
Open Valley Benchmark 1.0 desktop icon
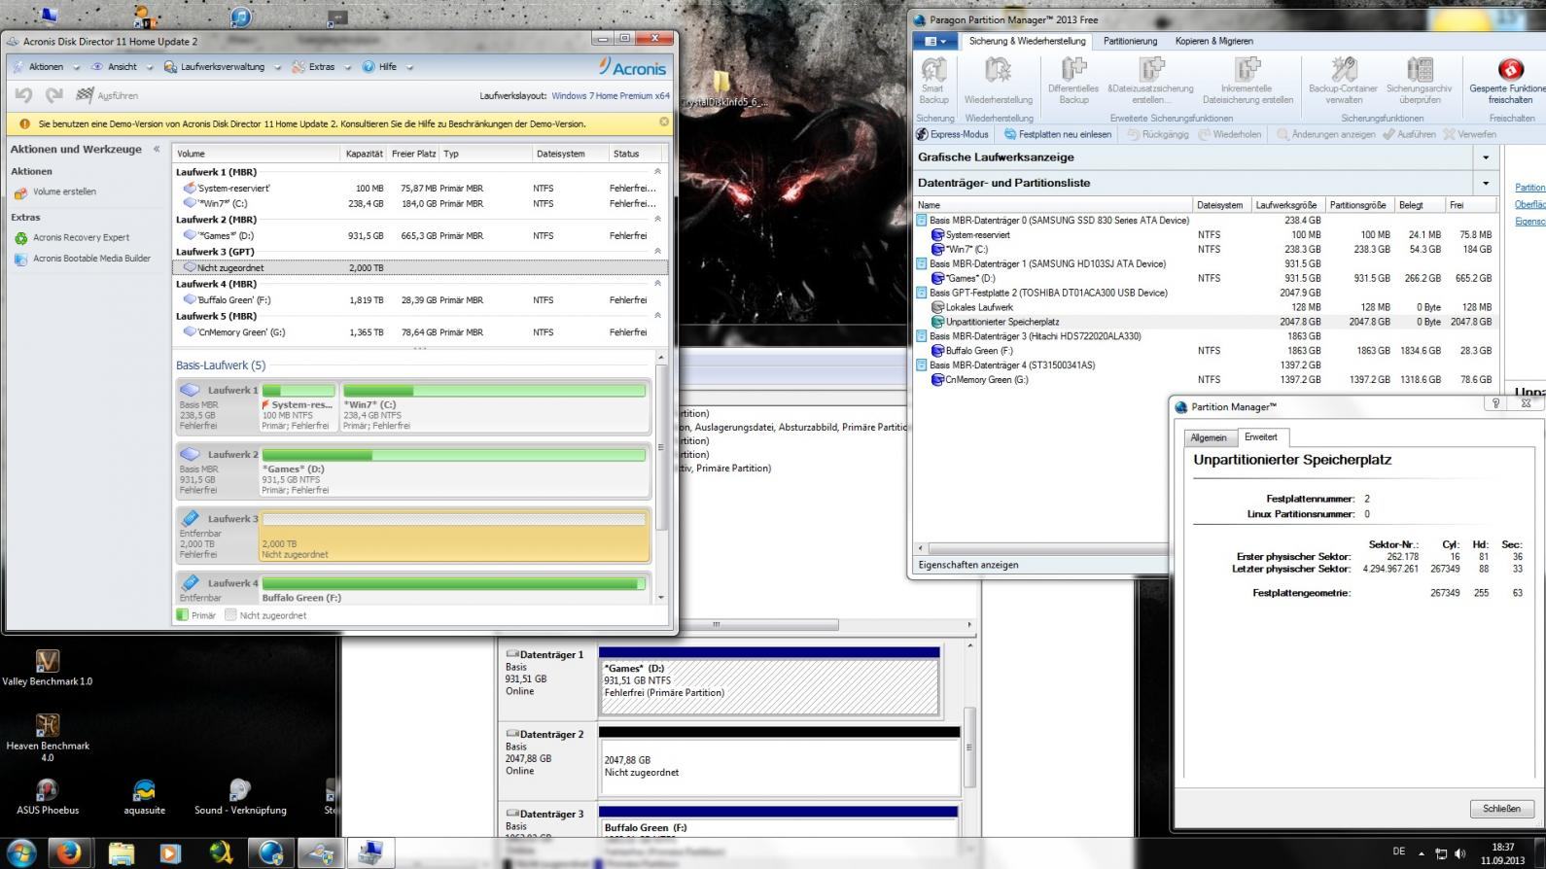[47, 667]
